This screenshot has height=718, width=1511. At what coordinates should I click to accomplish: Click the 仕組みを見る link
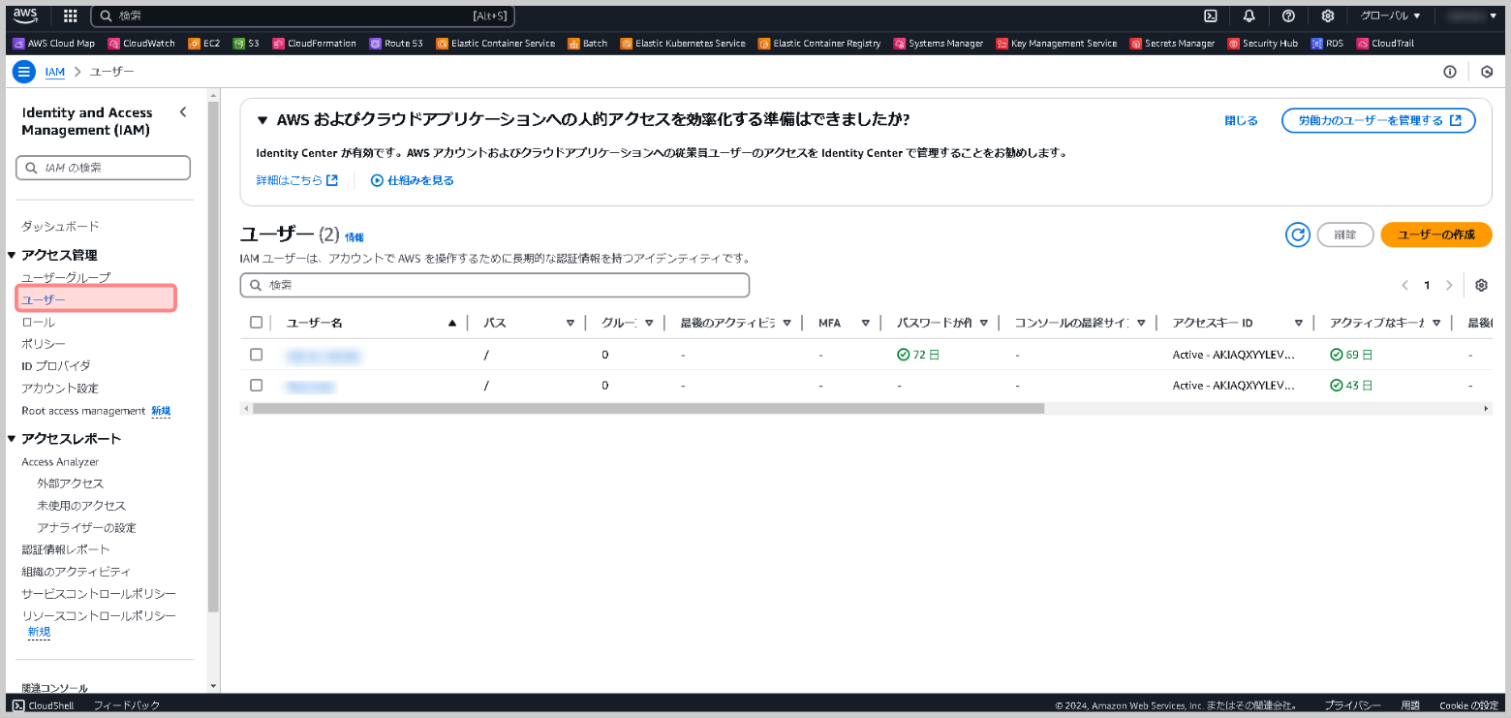(413, 180)
